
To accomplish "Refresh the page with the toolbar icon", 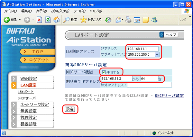I will pyautogui.click(x=48, y=20).
